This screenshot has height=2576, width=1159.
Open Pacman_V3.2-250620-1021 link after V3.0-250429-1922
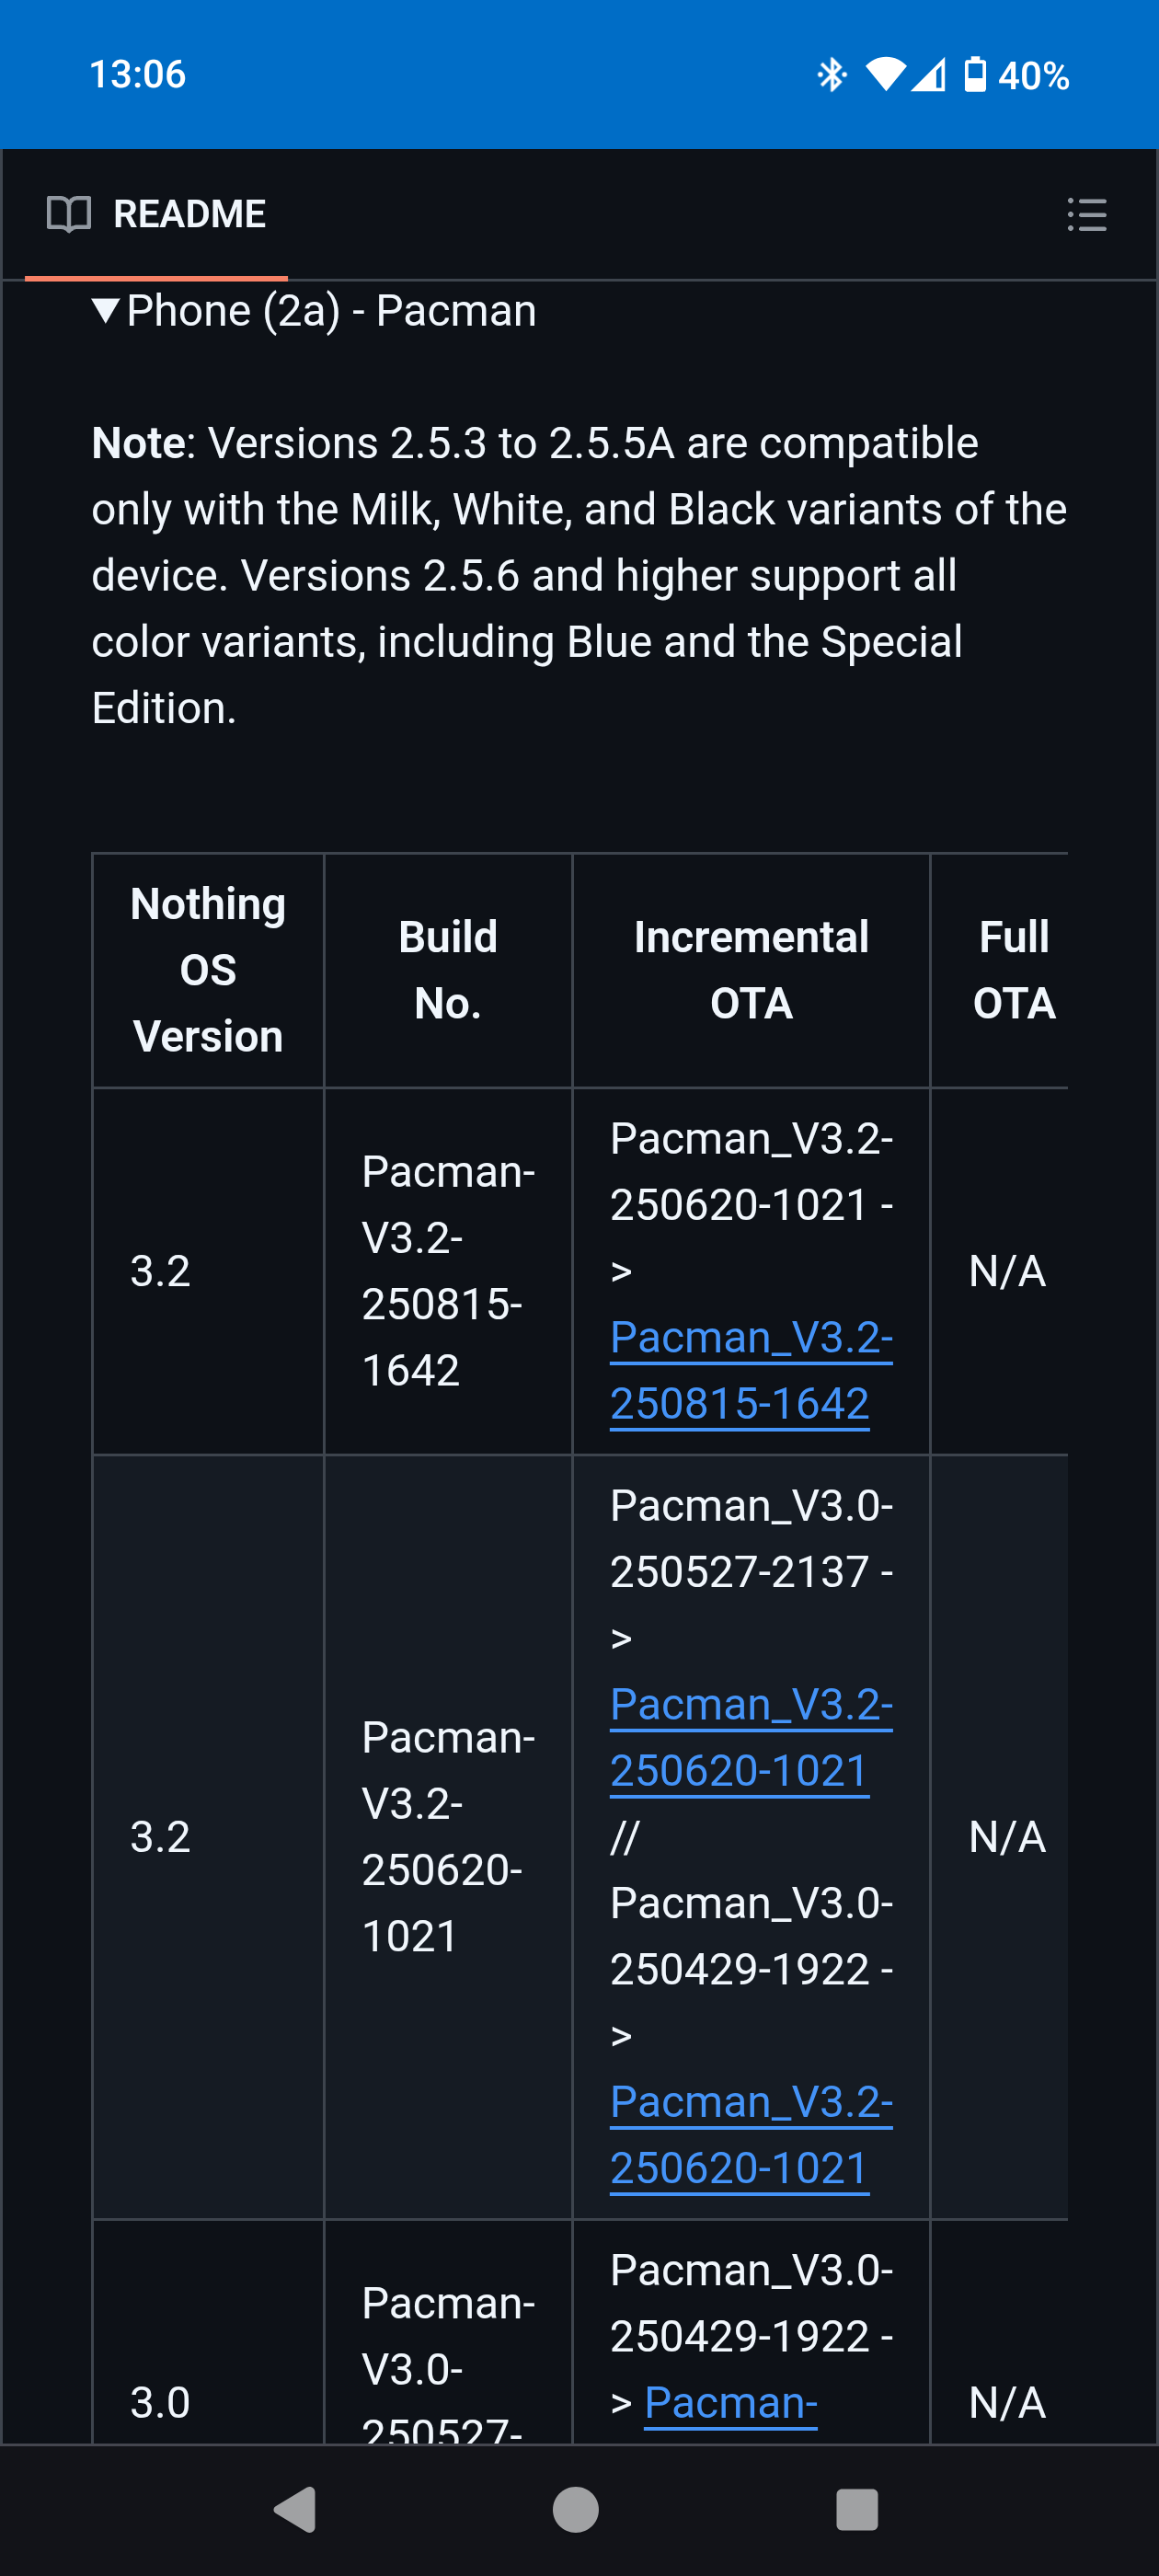pos(750,2134)
